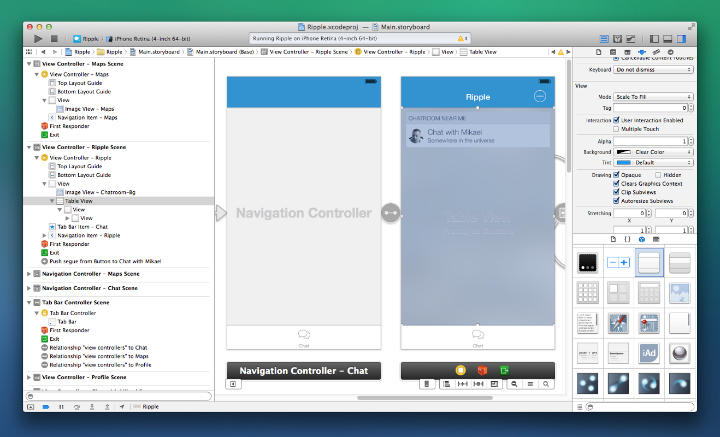
Task: Open the Assistant editor
Action: tap(617, 39)
